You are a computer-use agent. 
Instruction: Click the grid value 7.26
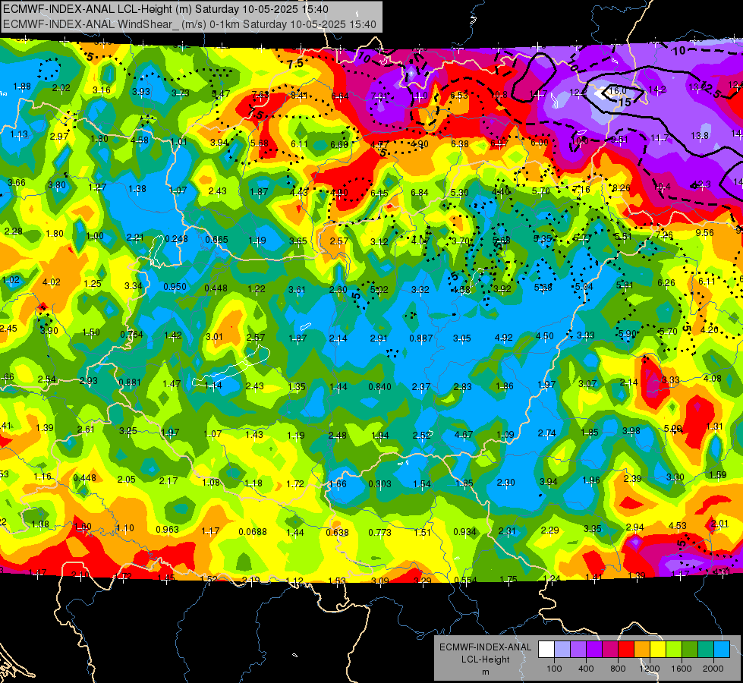click(x=664, y=235)
